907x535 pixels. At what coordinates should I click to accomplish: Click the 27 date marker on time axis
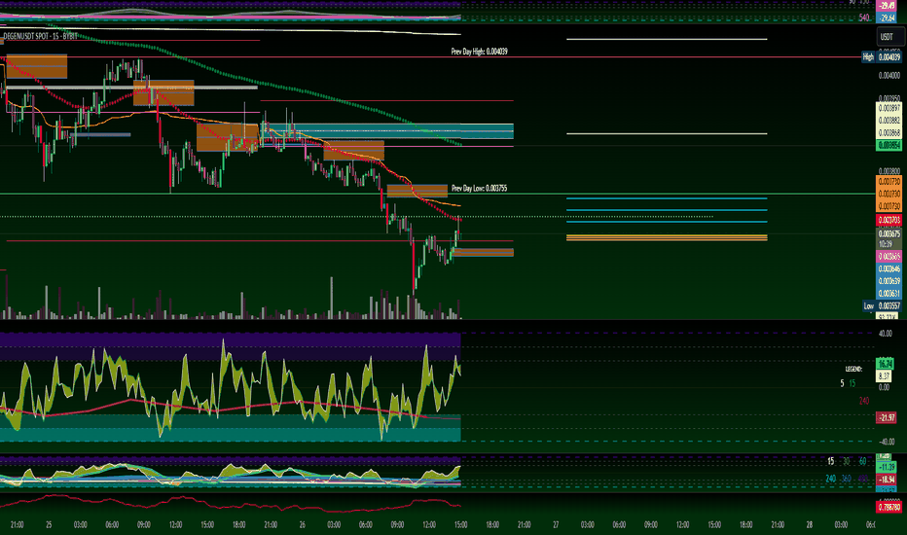pos(556,525)
